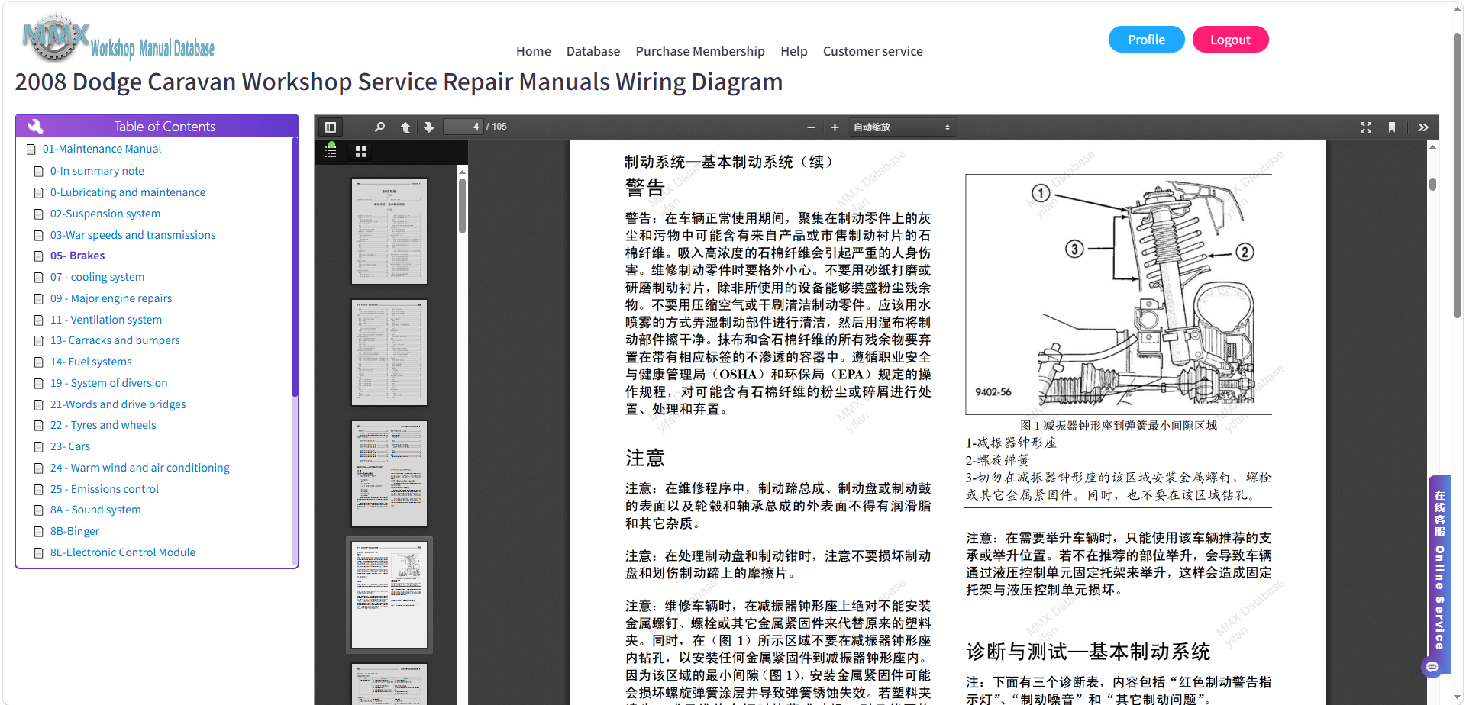The image size is (1466, 705).
Task: Select the 05- Brakes chapter
Action: [77, 256]
